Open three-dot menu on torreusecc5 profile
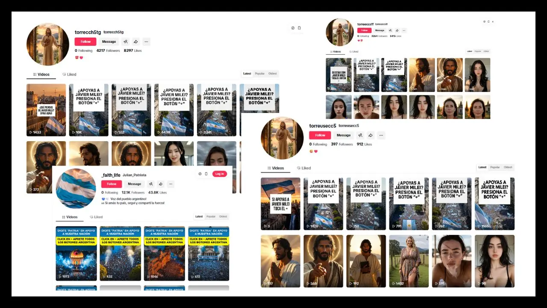The height and width of the screenshot is (308, 547). (x=381, y=135)
